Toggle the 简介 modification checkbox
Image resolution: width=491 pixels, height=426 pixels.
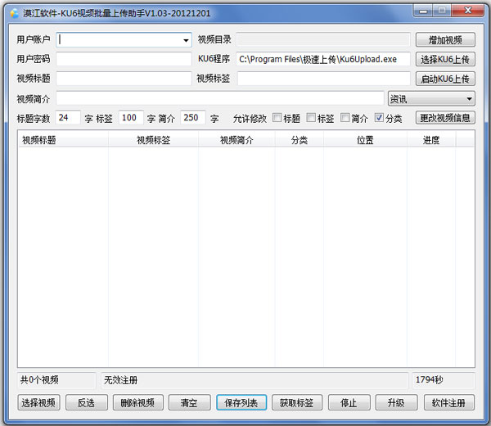coord(345,118)
